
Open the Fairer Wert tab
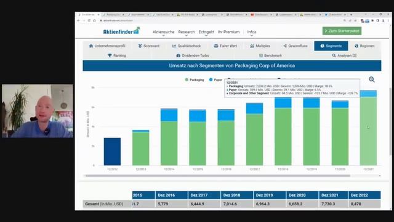225,46
